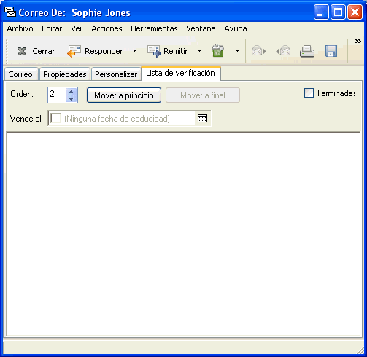The image size is (367, 357).
Task: Click the printer icon
Action: coord(307,51)
